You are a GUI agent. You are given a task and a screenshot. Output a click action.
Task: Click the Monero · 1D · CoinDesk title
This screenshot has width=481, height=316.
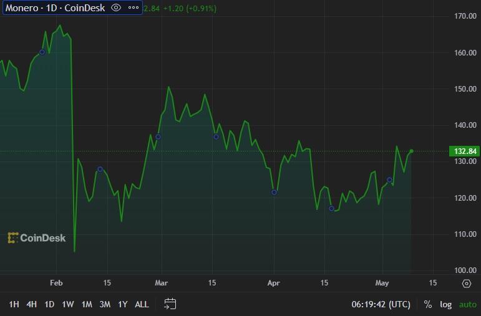click(x=55, y=8)
